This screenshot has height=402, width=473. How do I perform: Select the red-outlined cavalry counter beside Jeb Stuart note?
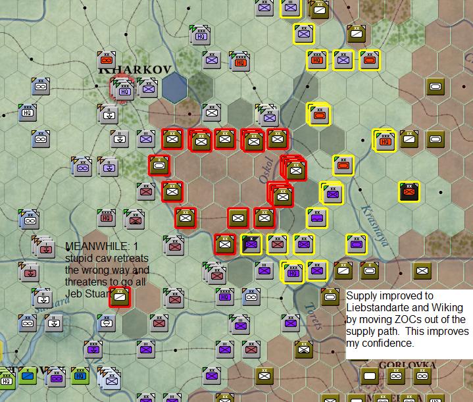pos(120,297)
